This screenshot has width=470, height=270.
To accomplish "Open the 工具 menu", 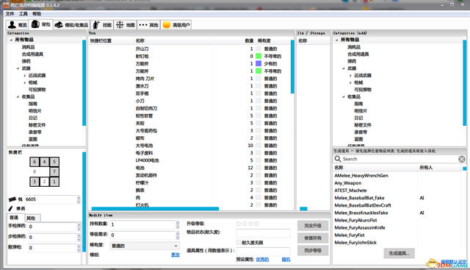I will 23,14.
